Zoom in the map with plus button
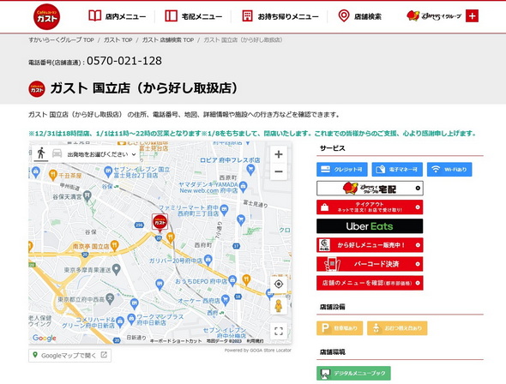 point(279,154)
